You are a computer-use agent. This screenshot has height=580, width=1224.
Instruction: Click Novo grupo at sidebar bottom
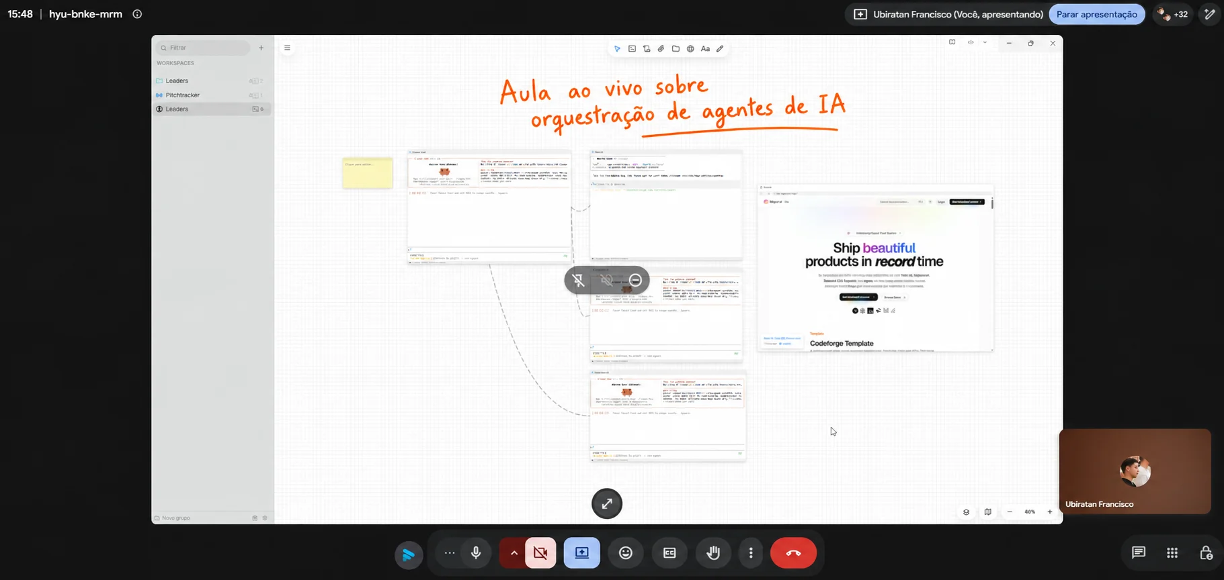coord(173,518)
